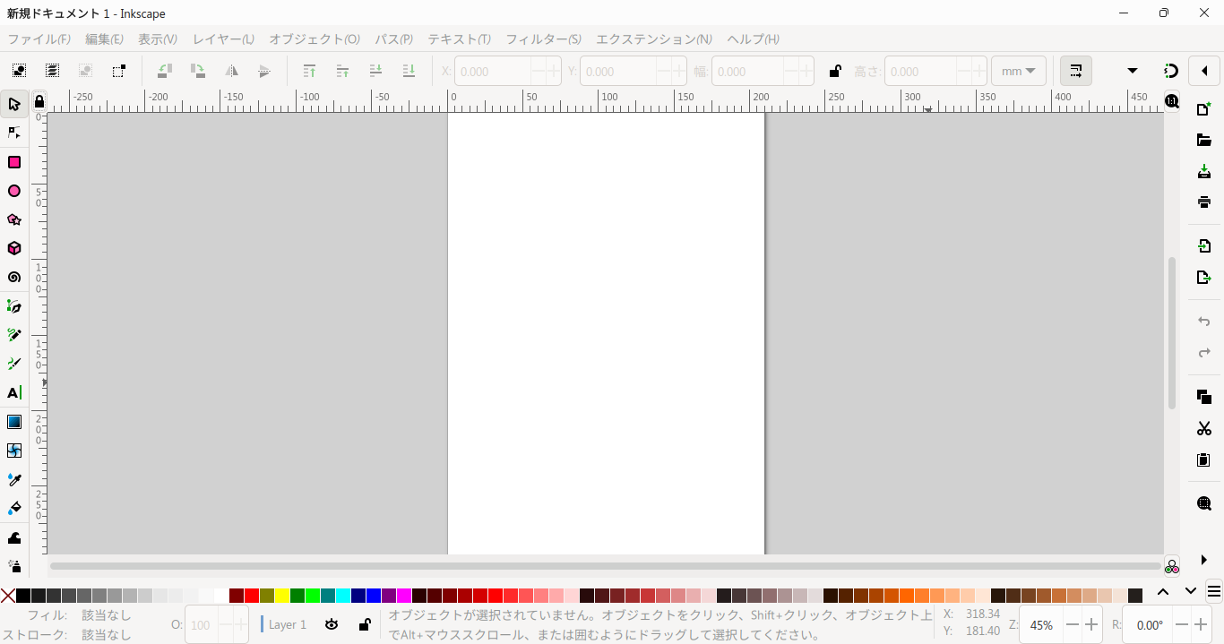Open the mm units dropdown

(1019, 71)
